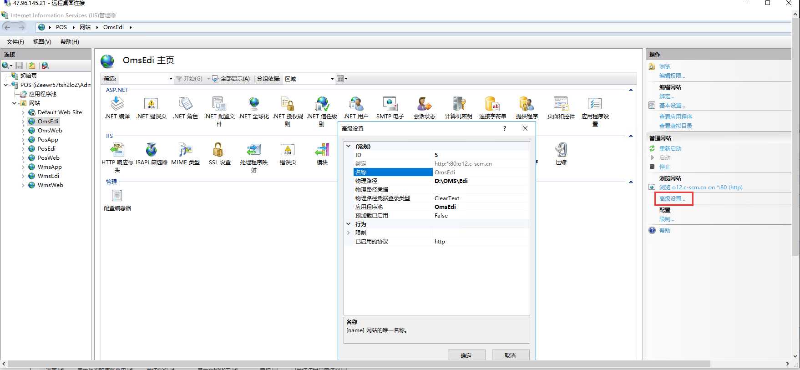Screen dimensions: 800x370
Task: Click 全部显示(A) in filter toolbar
Action: [231, 79]
